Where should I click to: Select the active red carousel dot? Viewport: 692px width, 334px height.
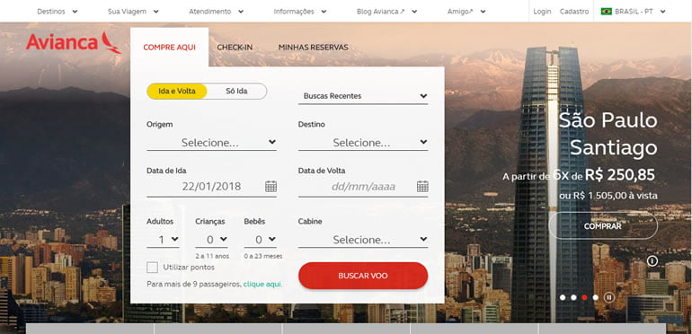pos(584,297)
